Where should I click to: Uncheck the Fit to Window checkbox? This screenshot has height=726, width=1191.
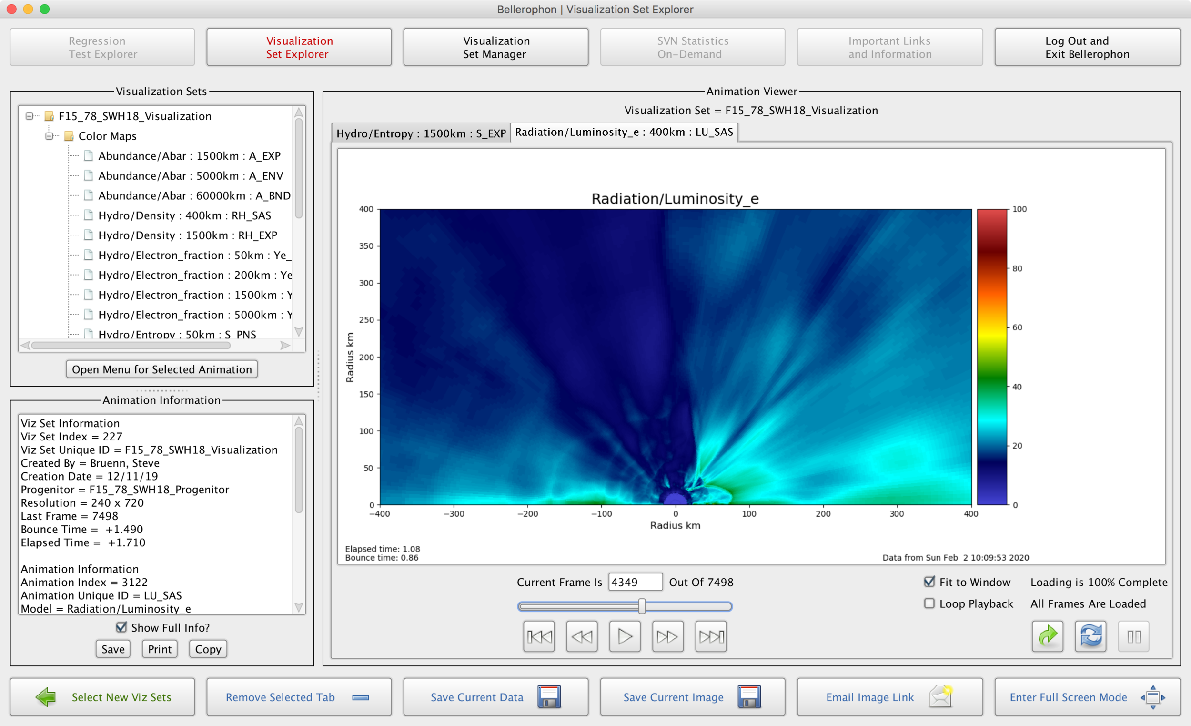pos(929,582)
